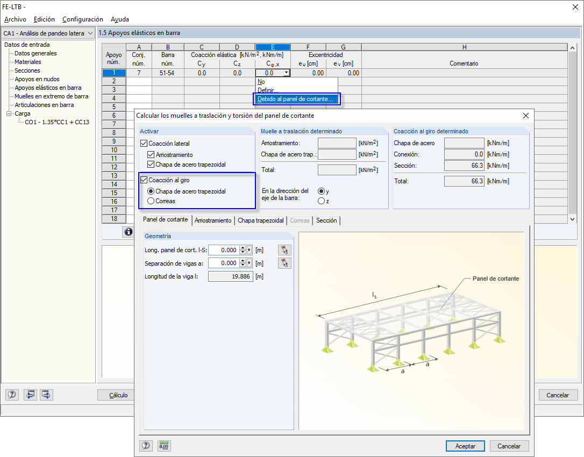Increase shear panel length with the spinner
584x457 pixels.
click(x=243, y=248)
